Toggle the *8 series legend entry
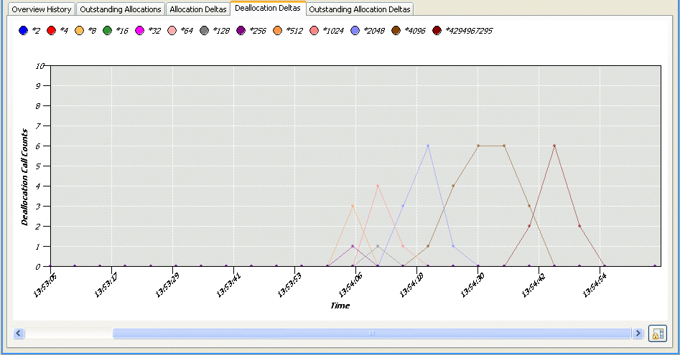This screenshot has height=355, width=680. pyautogui.click(x=78, y=31)
